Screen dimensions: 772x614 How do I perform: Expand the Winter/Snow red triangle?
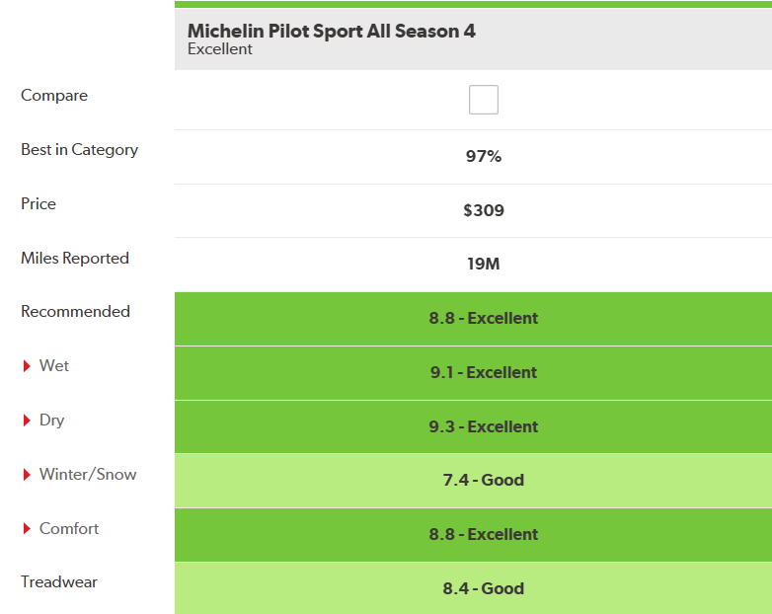click(27, 475)
